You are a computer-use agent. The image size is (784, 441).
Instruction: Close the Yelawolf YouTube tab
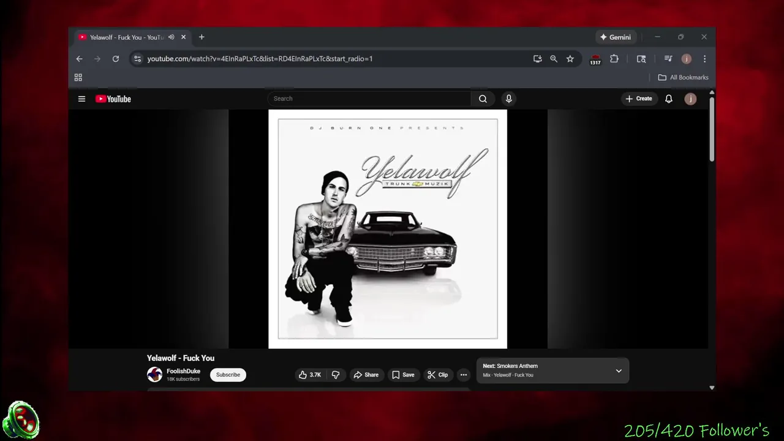pyautogui.click(x=183, y=37)
